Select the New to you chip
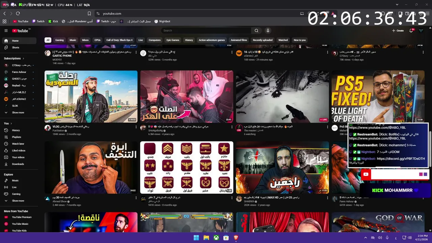Image resolution: width=432 pixels, height=243 pixels. tap(300, 40)
